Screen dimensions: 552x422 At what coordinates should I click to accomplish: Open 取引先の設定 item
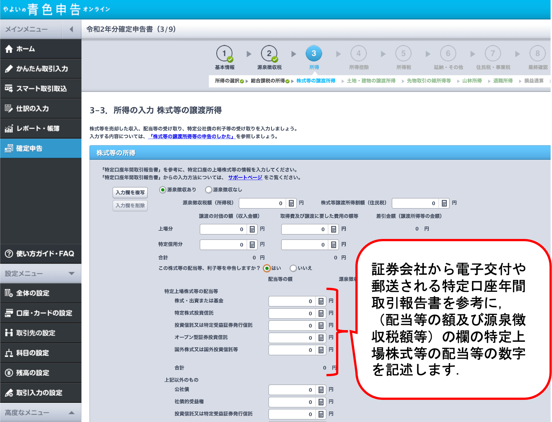point(41,333)
